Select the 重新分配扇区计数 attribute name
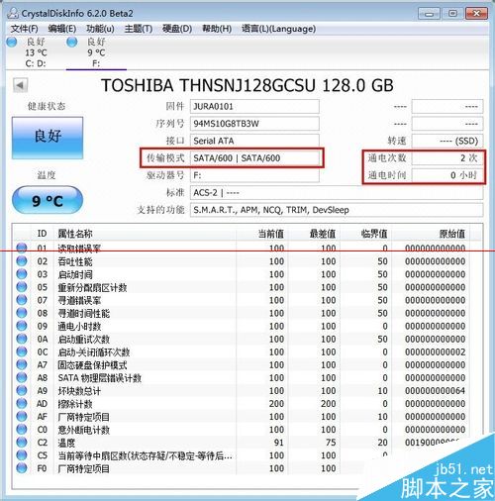This screenshot has width=495, height=501. (92, 287)
